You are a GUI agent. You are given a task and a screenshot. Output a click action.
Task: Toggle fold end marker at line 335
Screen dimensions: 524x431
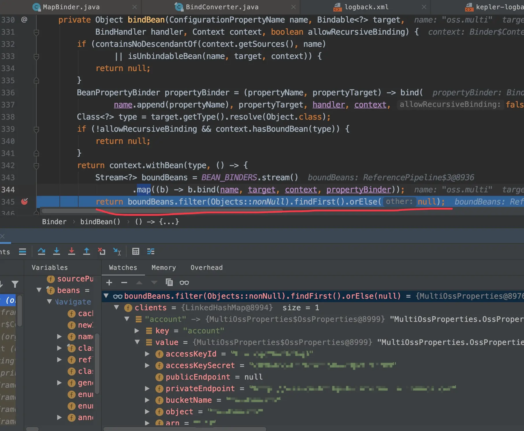coord(36,80)
